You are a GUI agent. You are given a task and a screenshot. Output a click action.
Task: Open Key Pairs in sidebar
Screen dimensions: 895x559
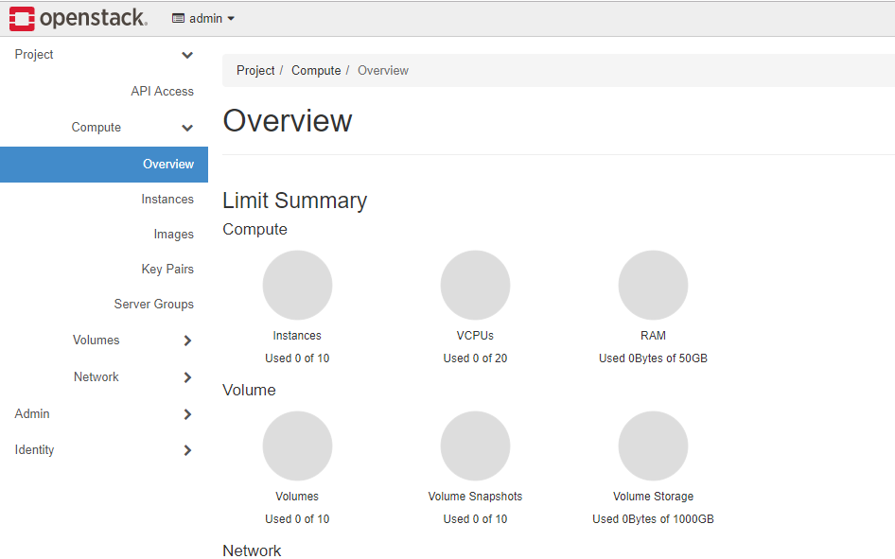pyautogui.click(x=167, y=270)
